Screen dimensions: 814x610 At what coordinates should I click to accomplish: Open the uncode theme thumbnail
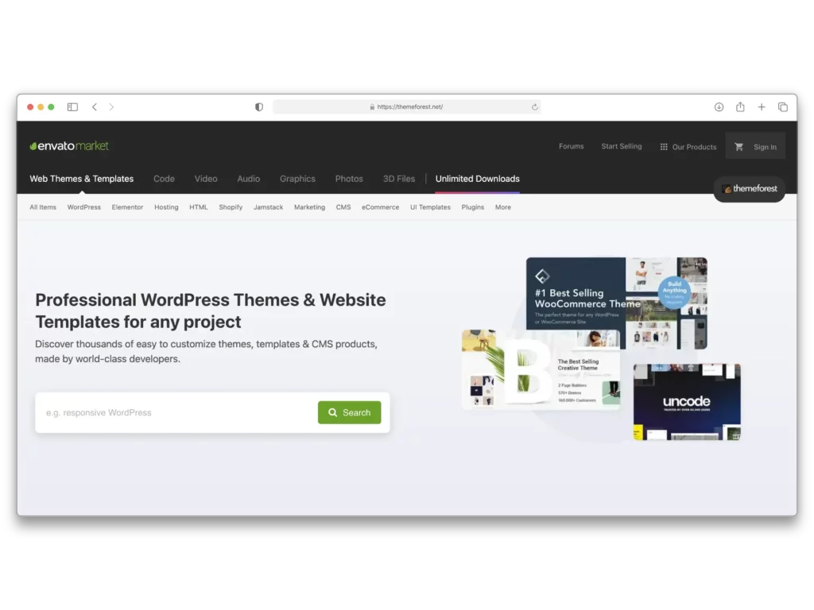(687, 403)
